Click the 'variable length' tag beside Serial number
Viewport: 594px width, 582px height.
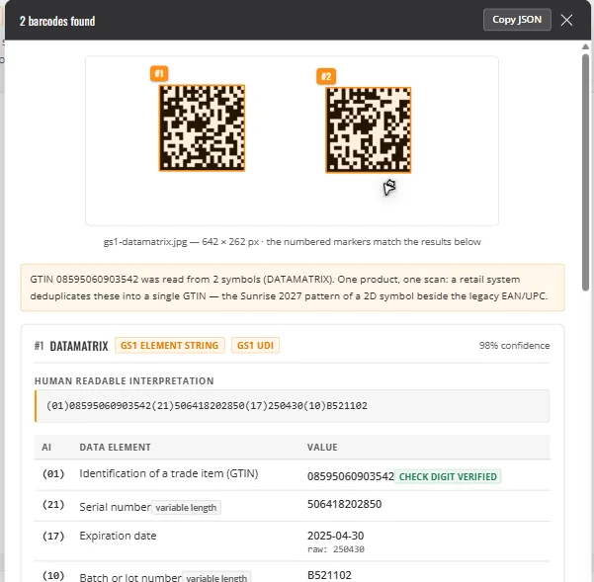click(x=186, y=508)
